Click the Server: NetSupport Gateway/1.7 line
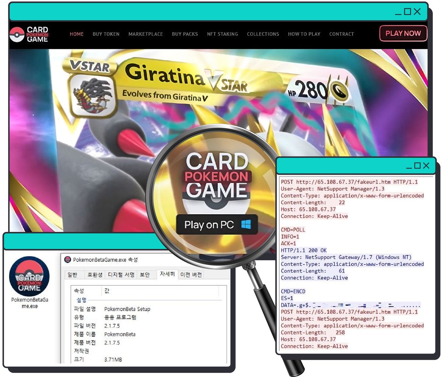 pyautogui.click(x=346, y=257)
